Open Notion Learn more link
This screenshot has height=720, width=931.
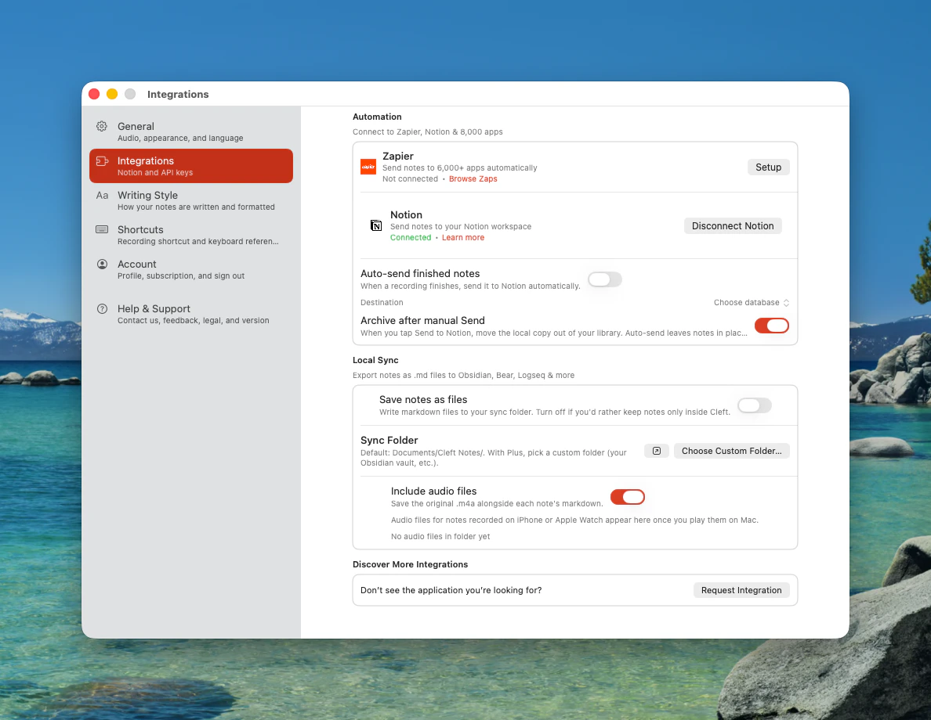pos(462,237)
